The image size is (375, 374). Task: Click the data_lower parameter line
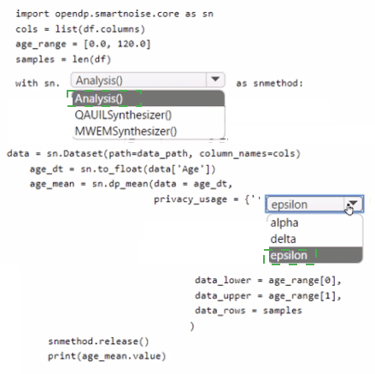click(268, 281)
